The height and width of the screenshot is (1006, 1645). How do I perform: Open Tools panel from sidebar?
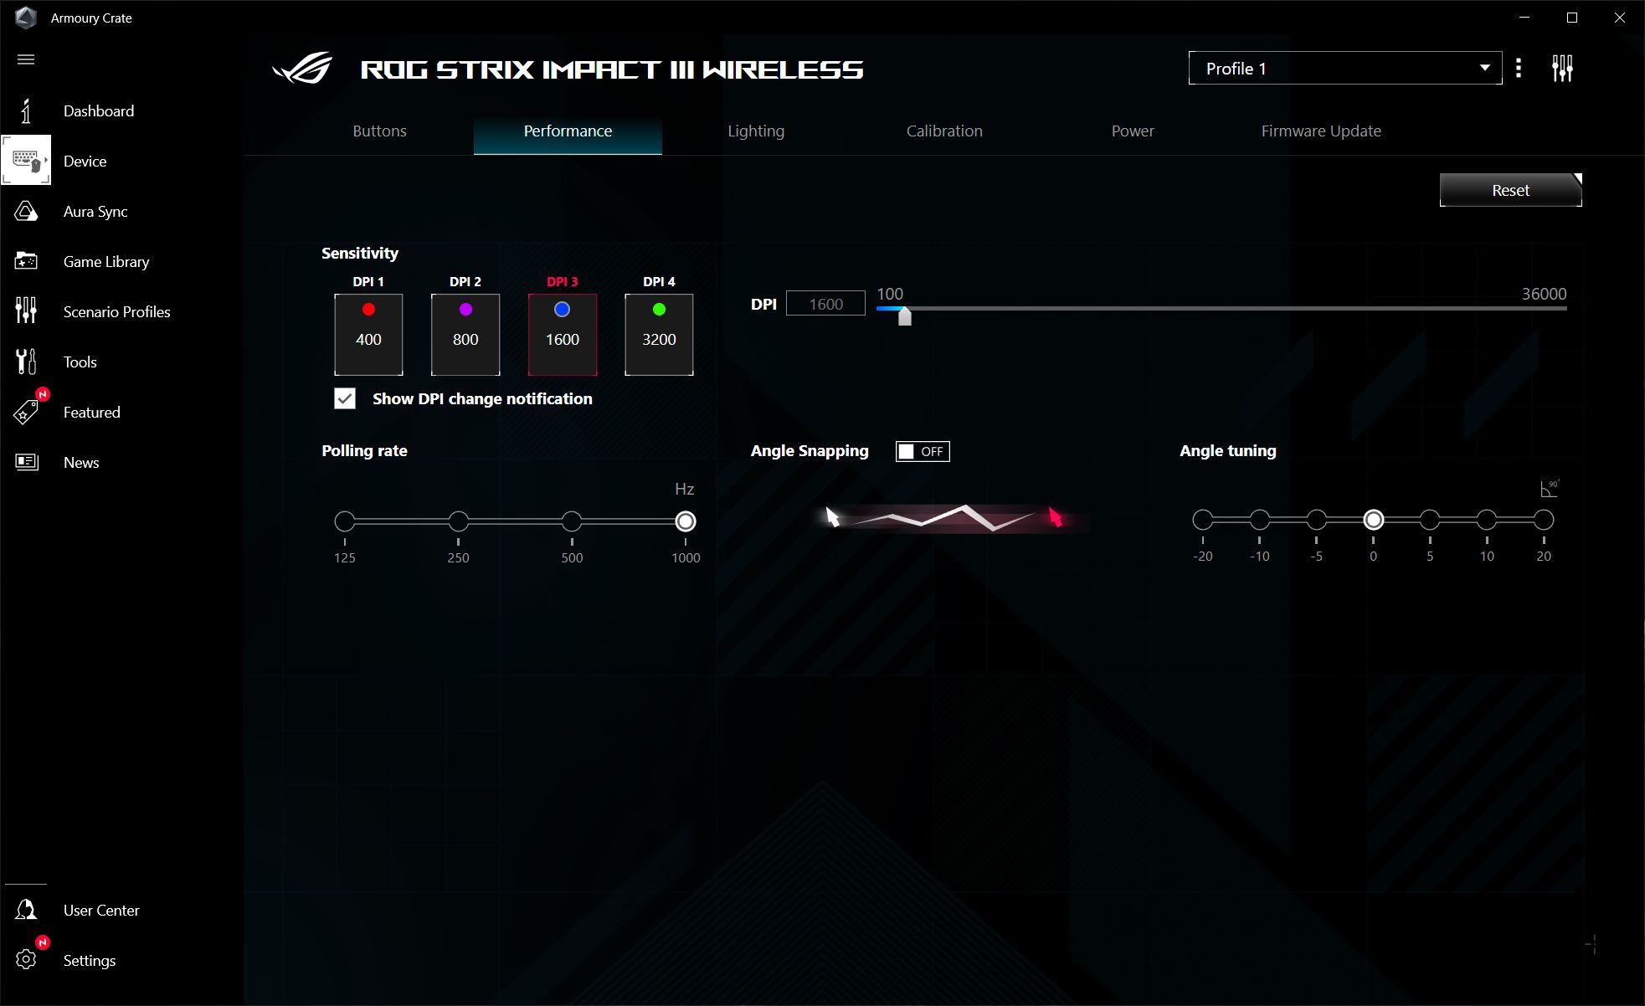click(80, 362)
